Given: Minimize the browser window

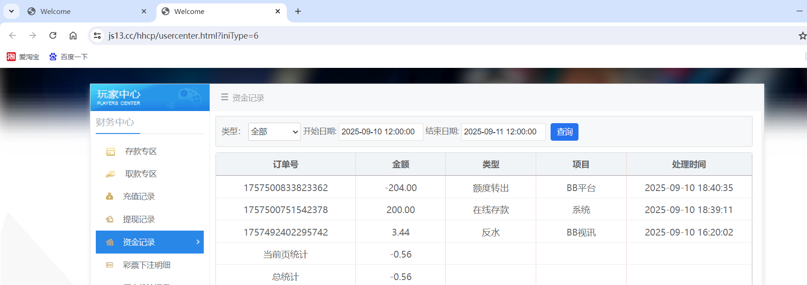Looking at the screenshot, I should [x=799, y=11].
